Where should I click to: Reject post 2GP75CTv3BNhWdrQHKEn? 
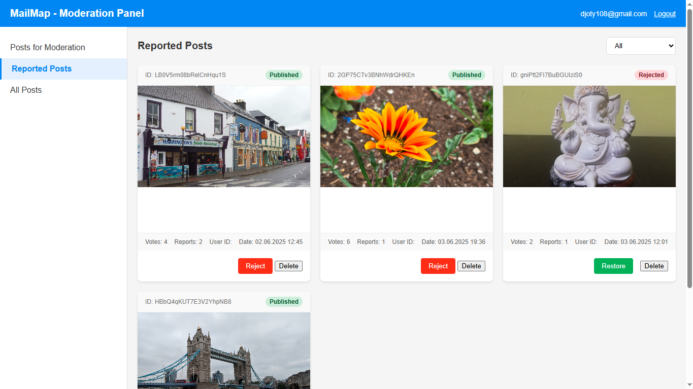point(438,266)
